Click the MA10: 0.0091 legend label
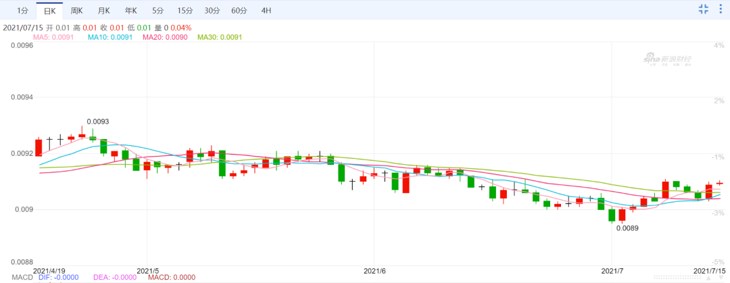Image resolution: width=730 pixels, height=283 pixels. tap(110, 36)
